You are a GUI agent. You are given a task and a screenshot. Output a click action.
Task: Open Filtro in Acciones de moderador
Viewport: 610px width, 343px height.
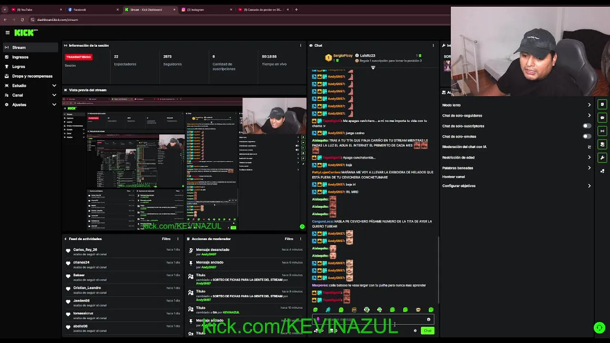pyautogui.click(x=289, y=239)
